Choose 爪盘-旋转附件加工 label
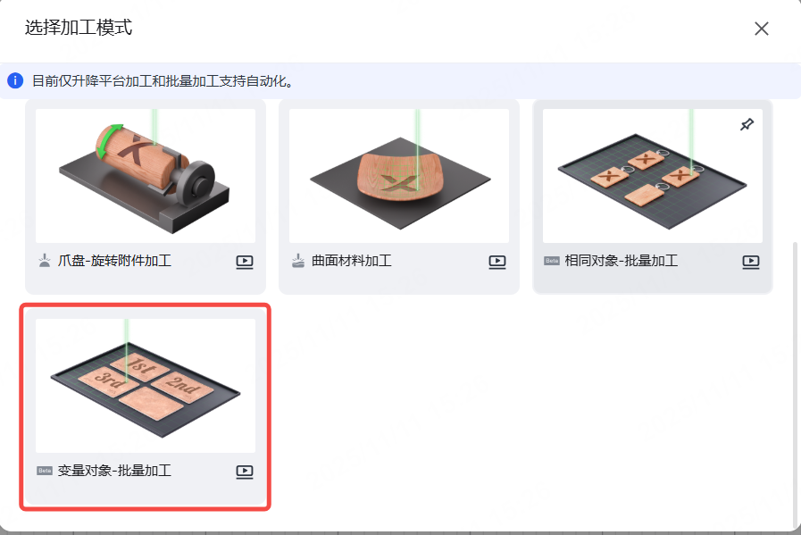The width and height of the screenshot is (801, 535). tap(114, 261)
